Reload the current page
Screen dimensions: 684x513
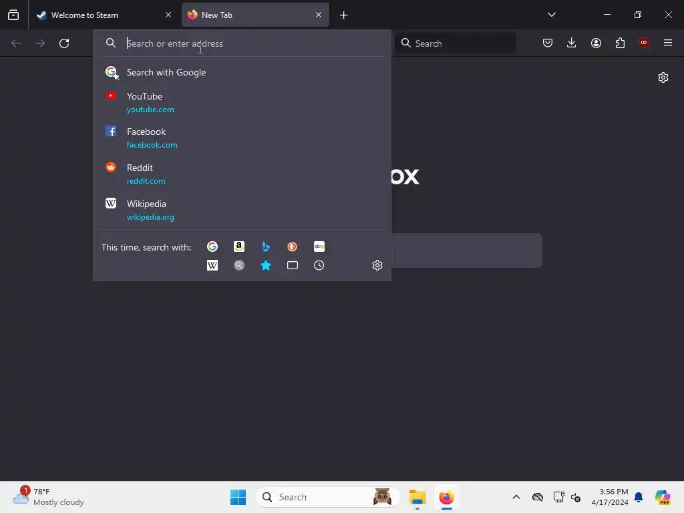coord(64,43)
